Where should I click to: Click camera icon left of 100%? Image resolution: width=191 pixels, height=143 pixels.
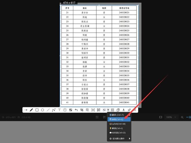tap(161, 117)
